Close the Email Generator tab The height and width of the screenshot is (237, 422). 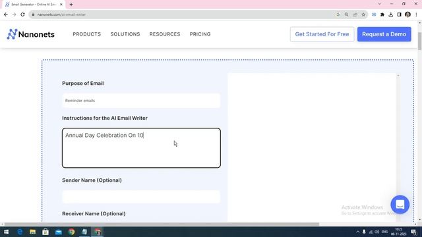coord(61,5)
